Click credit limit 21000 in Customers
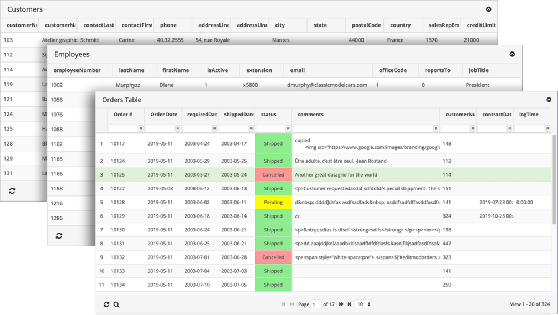Screen dimensions: 558x315 coord(471,40)
